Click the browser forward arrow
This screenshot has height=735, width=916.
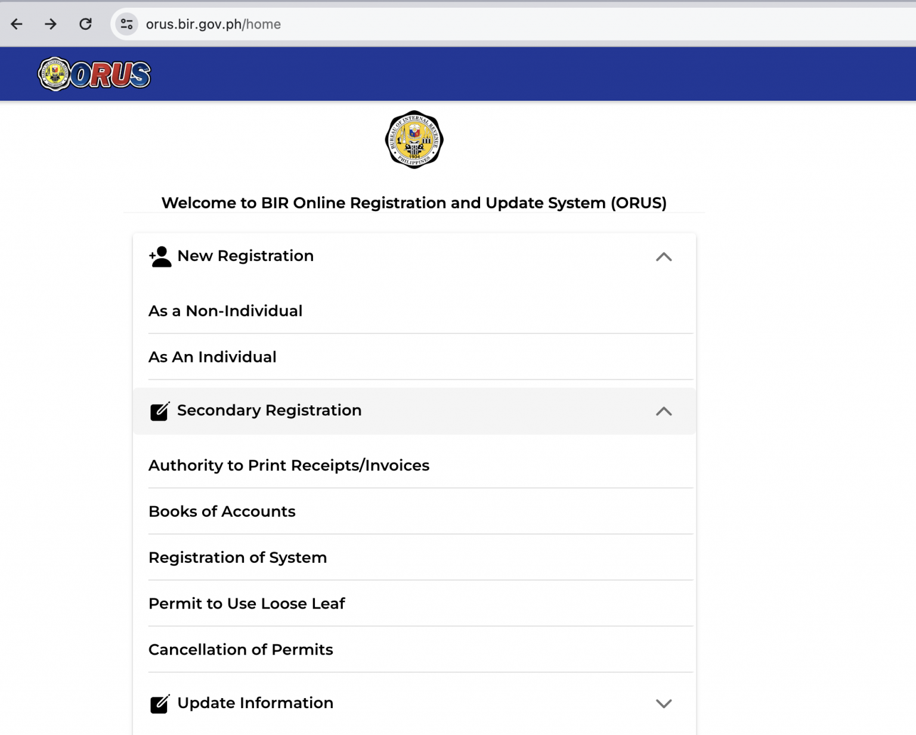(x=51, y=24)
